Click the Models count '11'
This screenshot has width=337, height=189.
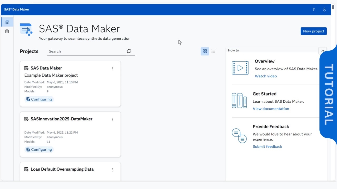tap(48, 142)
